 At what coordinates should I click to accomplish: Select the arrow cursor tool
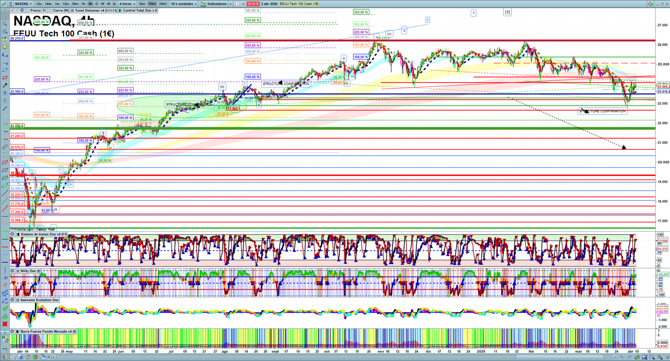pyautogui.click(x=5, y=16)
